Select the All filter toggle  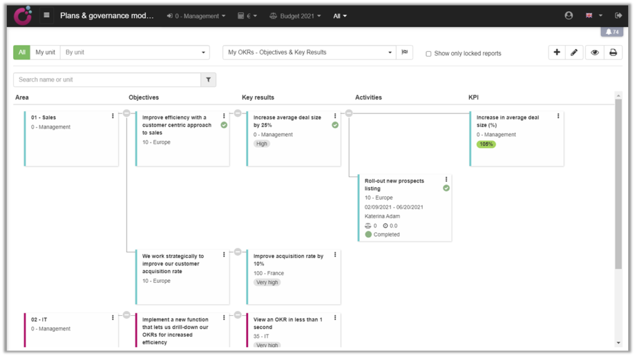22,52
